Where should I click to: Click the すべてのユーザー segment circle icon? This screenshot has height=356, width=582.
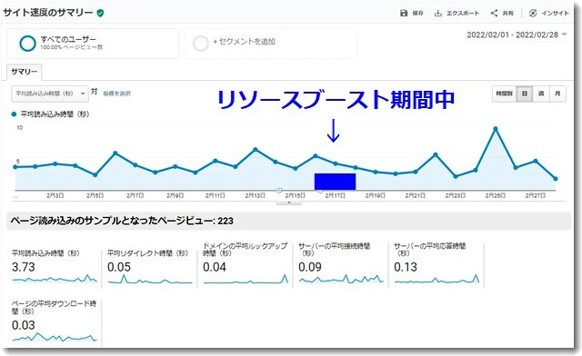(x=28, y=44)
